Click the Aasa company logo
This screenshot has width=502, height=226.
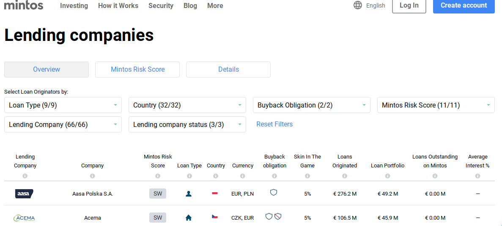click(x=25, y=194)
